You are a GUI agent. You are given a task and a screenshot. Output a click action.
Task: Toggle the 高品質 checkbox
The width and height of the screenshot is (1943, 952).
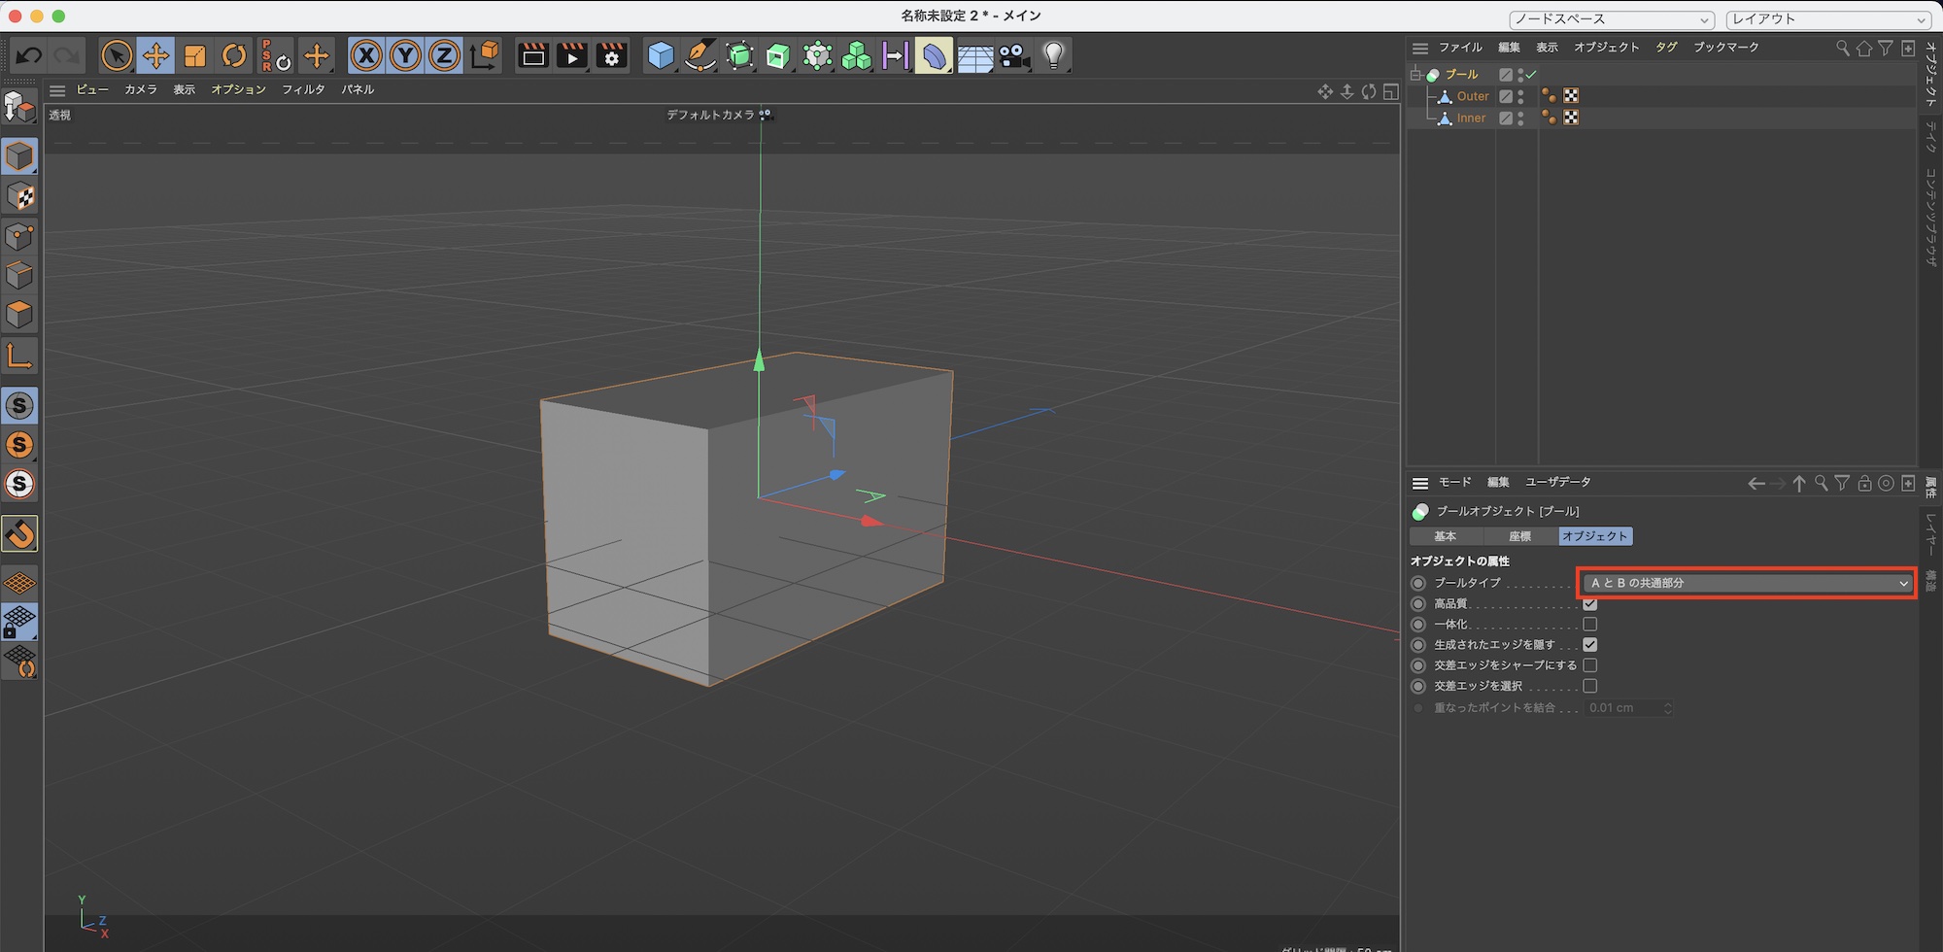point(1590,604)
